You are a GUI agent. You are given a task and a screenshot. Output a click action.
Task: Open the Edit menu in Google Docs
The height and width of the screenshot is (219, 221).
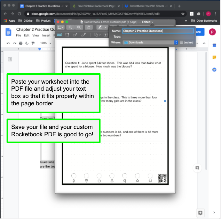(27, 35)
